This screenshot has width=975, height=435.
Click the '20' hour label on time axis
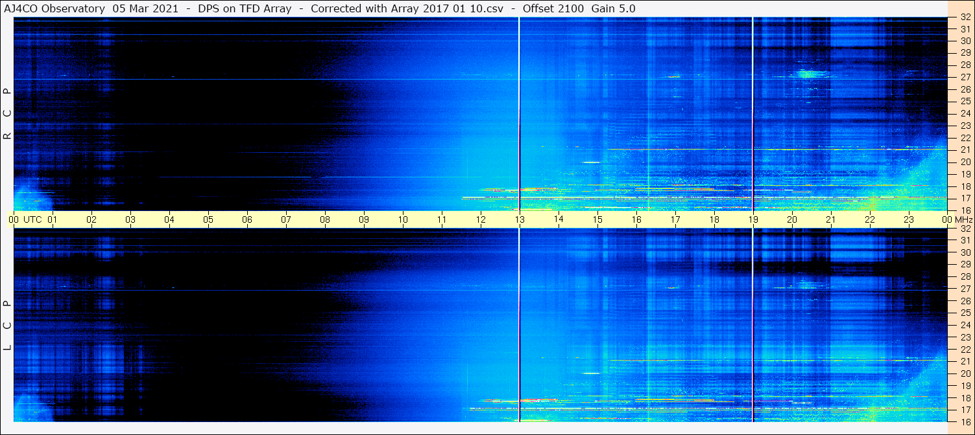point(792,219)
